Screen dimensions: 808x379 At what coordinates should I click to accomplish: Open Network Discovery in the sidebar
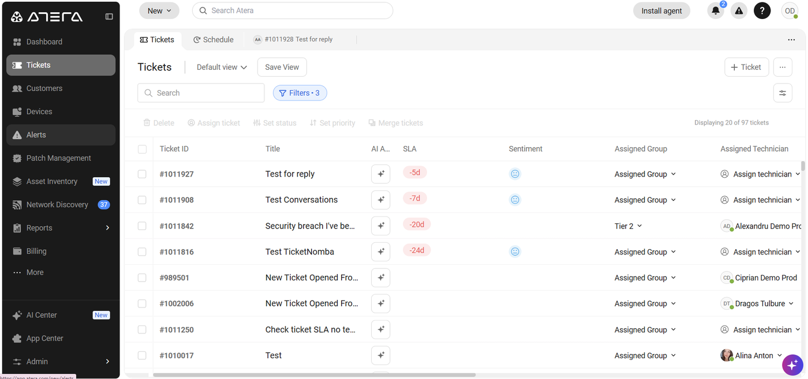(x=61, y=205)
